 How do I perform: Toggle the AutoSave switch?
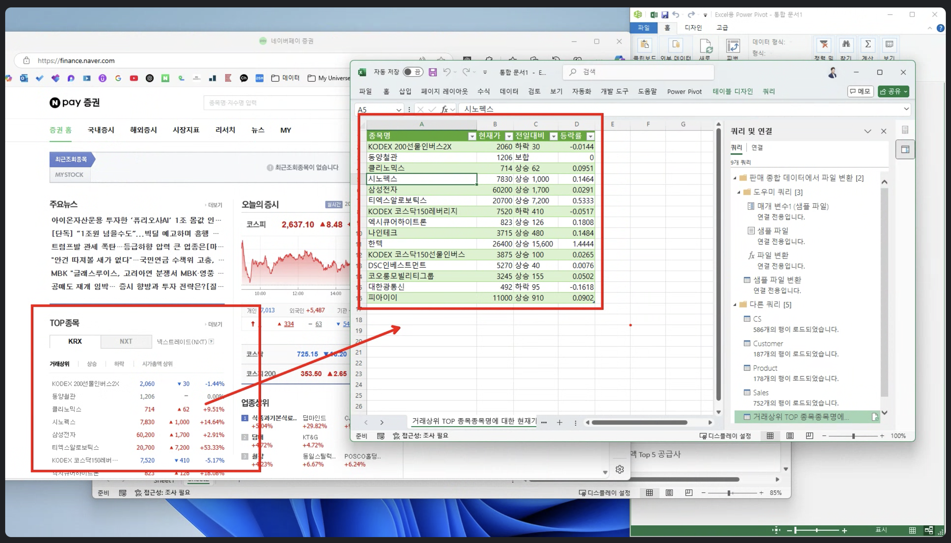coord(413,72)
